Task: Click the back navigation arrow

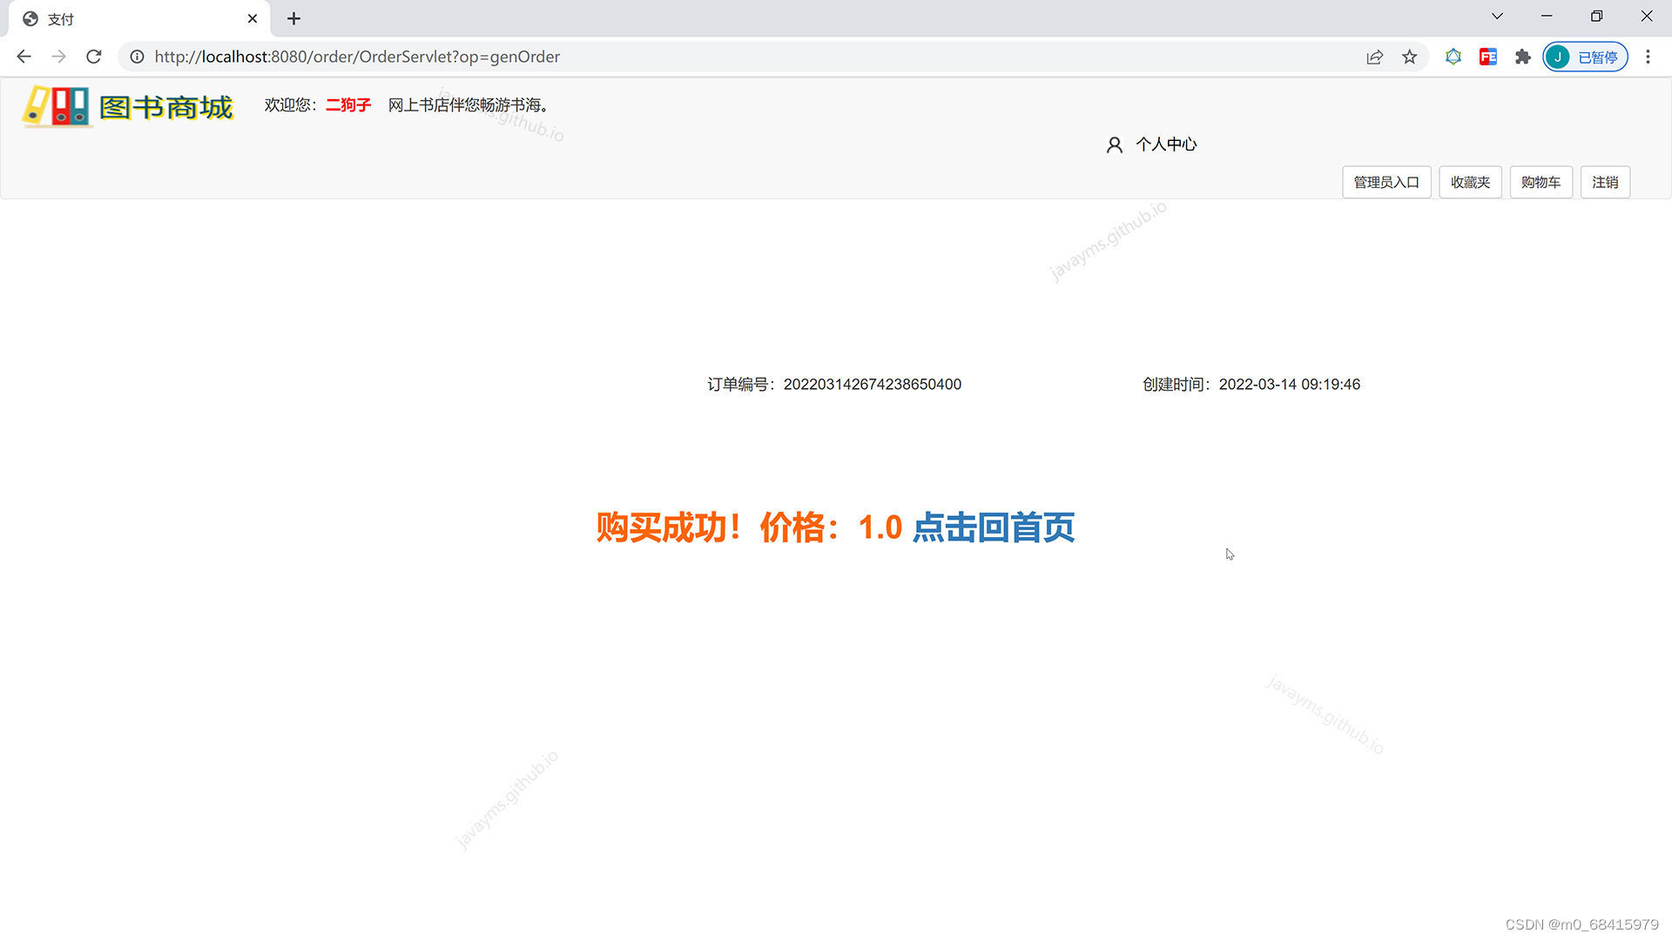Action: coord(24,57)
